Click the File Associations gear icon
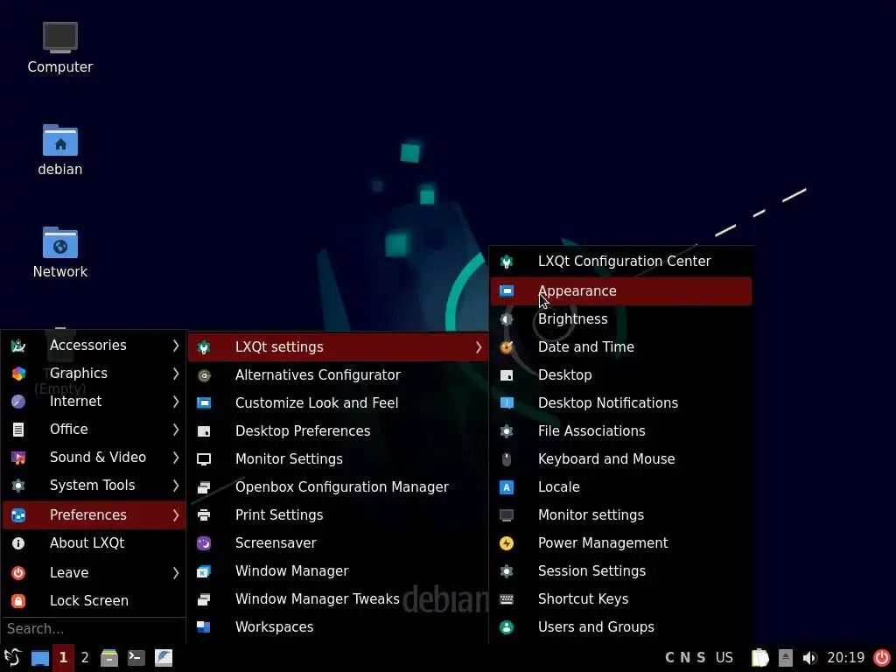The image size is (896, 672). pos(507,431)
